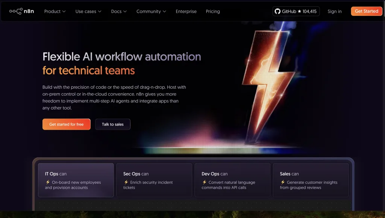Open the Use cases menu
The width and height of the screenshot is (385, 218).
(88, 11)
